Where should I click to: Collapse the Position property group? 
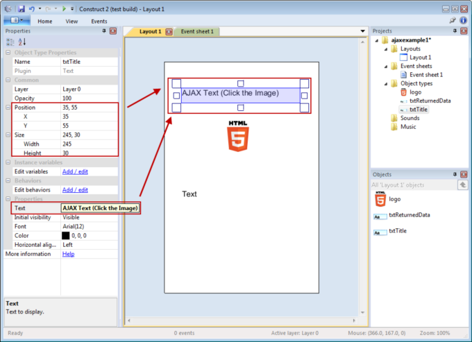8,107
